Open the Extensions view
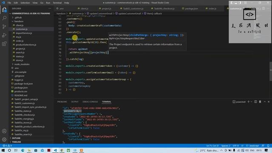 [x=4, y=43]
